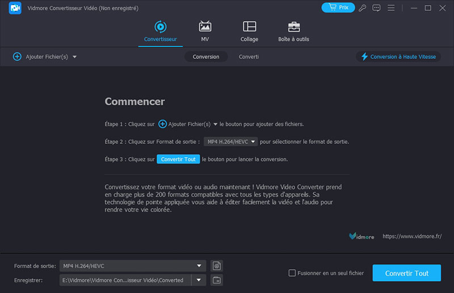Open the https://www.vidmore.fr/ link

(412, 236)
